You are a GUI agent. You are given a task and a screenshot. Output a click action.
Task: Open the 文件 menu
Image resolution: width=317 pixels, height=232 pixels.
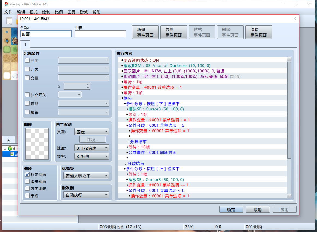[x=8, y=12]
